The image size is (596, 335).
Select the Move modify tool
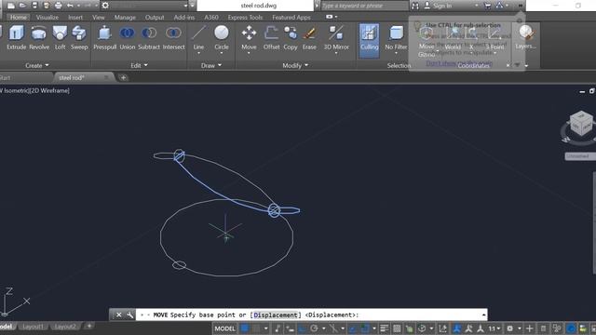coord(249,37)
